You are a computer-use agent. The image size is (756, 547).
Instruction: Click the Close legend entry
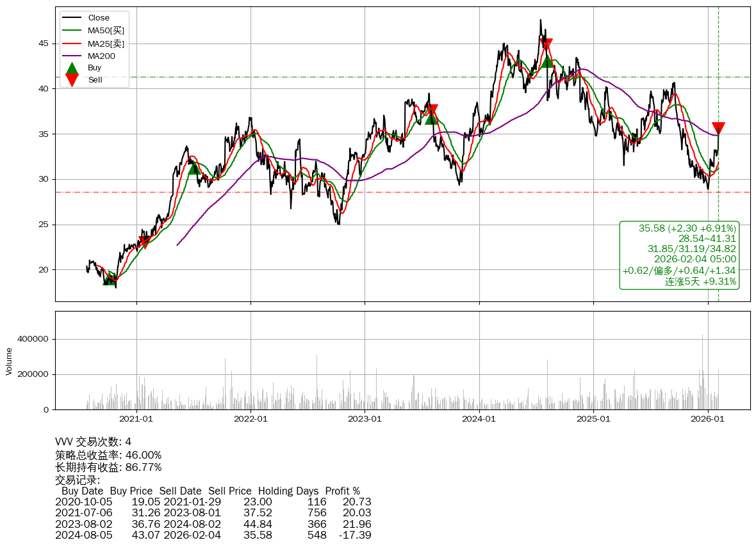[x=99, y=18]
